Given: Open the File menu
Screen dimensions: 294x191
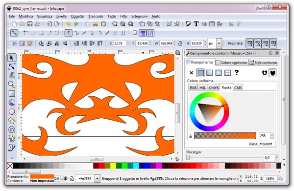Looking at the screenshot, I should point(12,16).
